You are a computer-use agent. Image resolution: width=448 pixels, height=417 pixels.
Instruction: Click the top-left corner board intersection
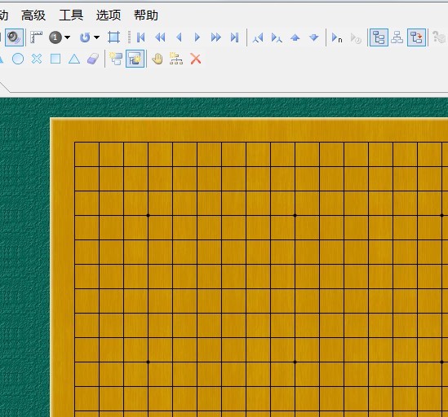[x=74, y=143]
